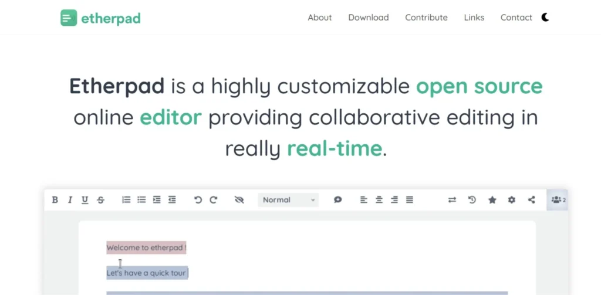Screen dimensions: 601x295
Task: Click the star saved revision icon
Action: point(492,199)
